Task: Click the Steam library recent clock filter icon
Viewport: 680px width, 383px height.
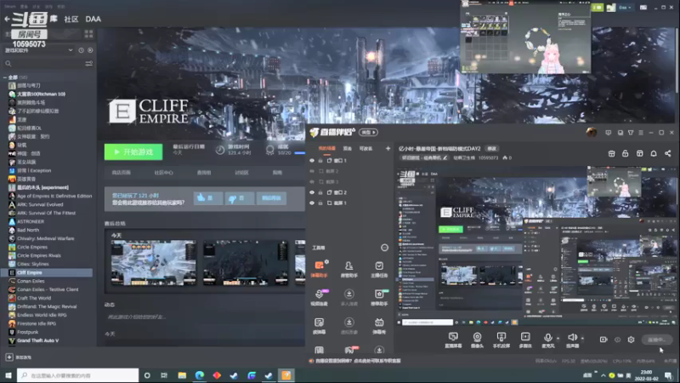Action: click(81, 50)
